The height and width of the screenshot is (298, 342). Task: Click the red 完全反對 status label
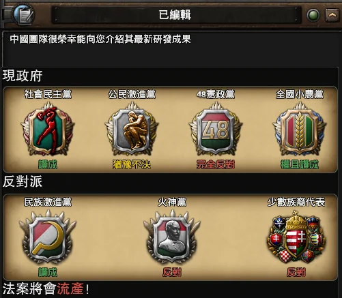click(x=216, y=164)
